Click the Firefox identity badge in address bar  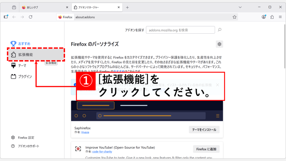click(65, 17)
